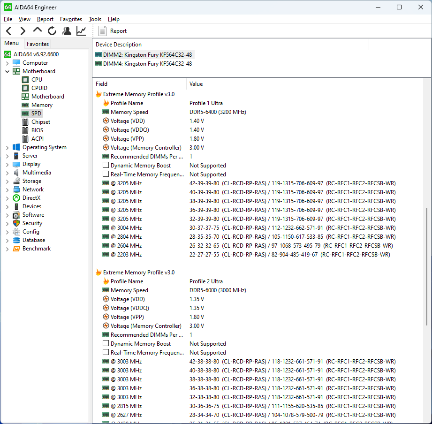Toggle Profile 2 Real-Time Memory Frequency checkbox
The height and width of the screenshot is (424, 432).
[106, 352]
